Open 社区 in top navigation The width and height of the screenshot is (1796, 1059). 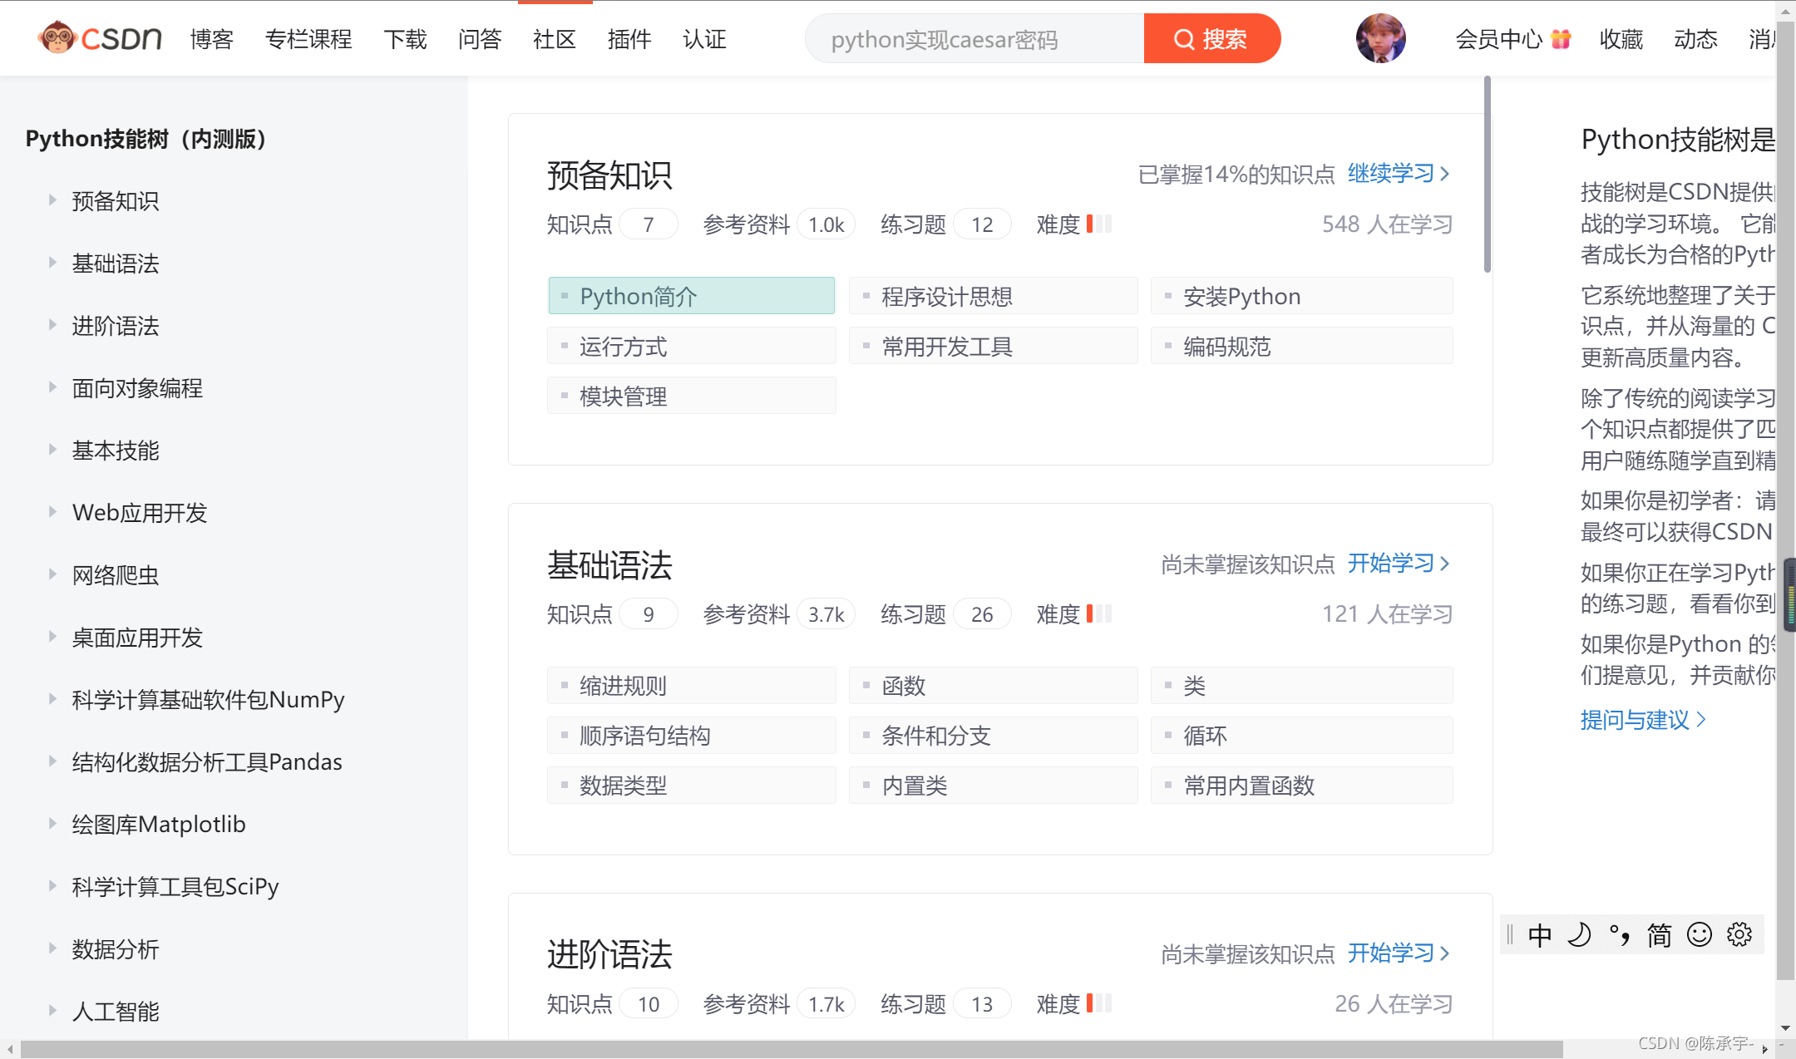(555, 39)
